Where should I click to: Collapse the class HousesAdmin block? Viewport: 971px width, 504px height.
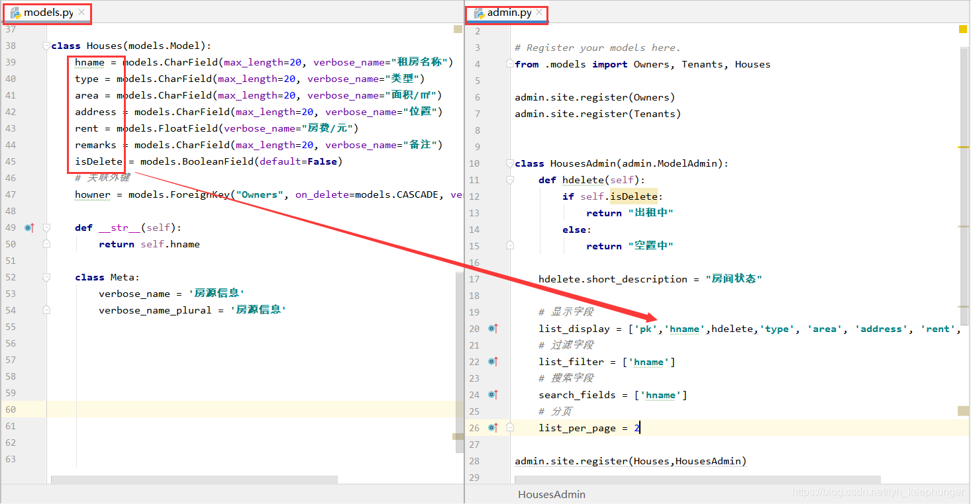tap(509, 163)
